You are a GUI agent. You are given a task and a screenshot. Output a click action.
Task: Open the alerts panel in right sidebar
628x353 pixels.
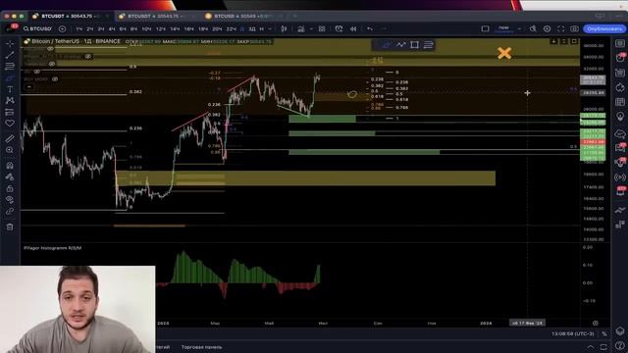(x=620, y=58)
